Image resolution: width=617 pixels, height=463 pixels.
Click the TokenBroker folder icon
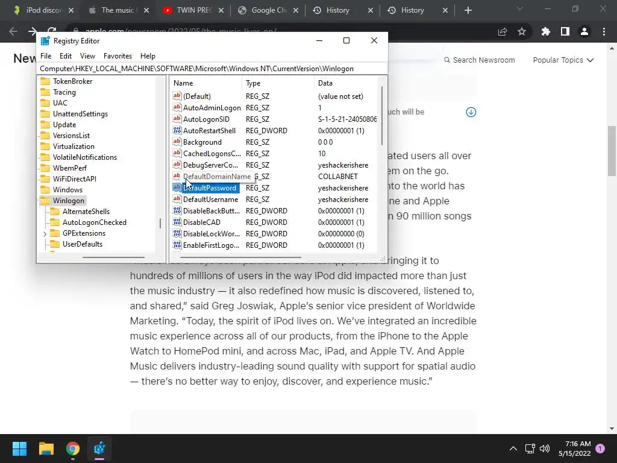pos(46,81)
